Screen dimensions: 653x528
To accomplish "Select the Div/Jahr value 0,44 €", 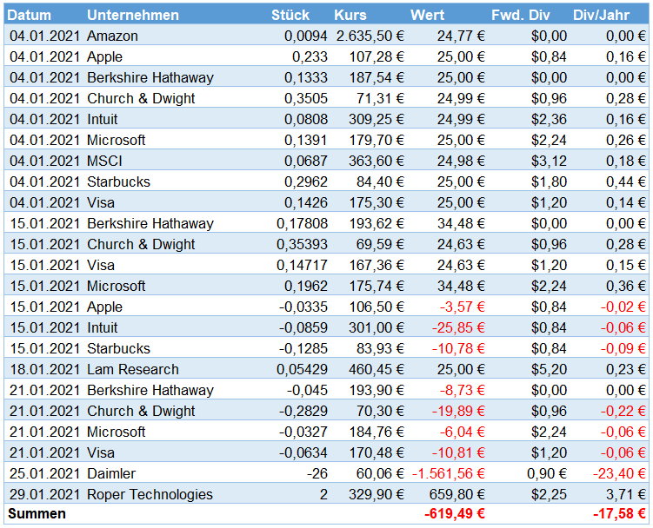I will [x=625, y=181].
